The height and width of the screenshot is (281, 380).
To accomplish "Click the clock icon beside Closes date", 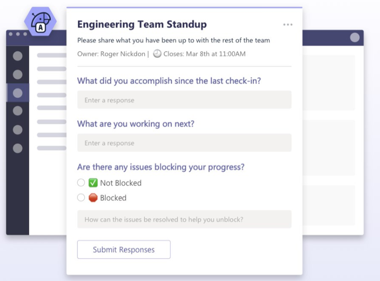I will click(x=157, y=54).
